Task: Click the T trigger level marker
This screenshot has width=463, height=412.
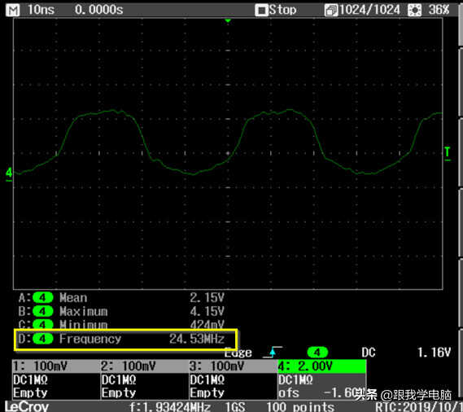Action: coord(448,153)
